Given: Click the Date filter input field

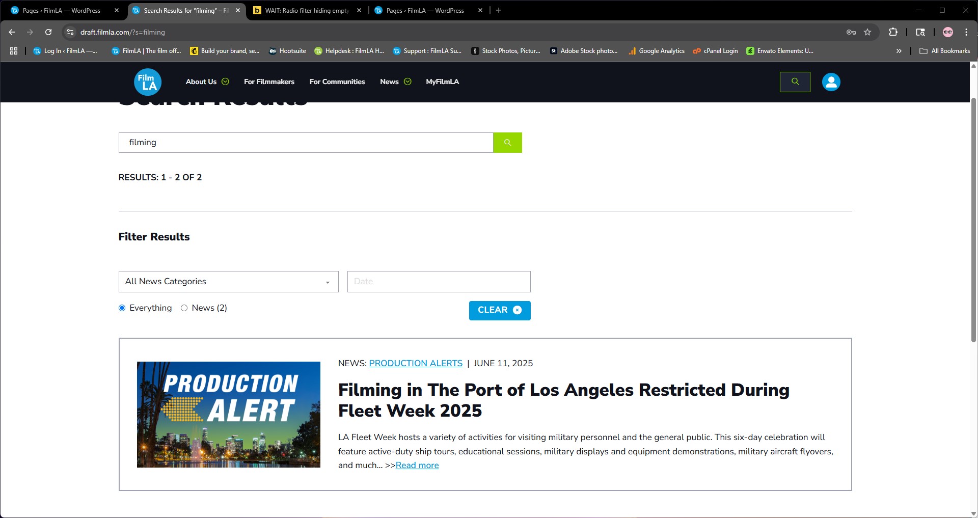Looking at the screenshot, I should tap(439, 282).
